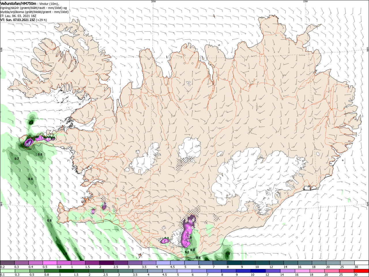Screen dimensions: 369x277
Task: Select the dark teal upper swatch starting at 8
Action: click(x=234, y=263)
